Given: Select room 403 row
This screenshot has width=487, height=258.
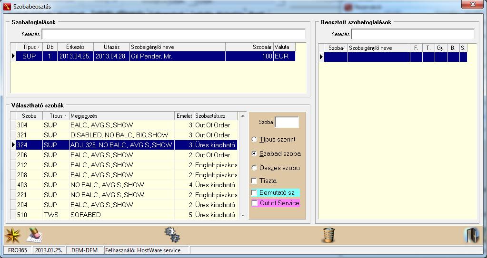Looking at the screenshot, I should pyautogui.click(x=124, y=185).
